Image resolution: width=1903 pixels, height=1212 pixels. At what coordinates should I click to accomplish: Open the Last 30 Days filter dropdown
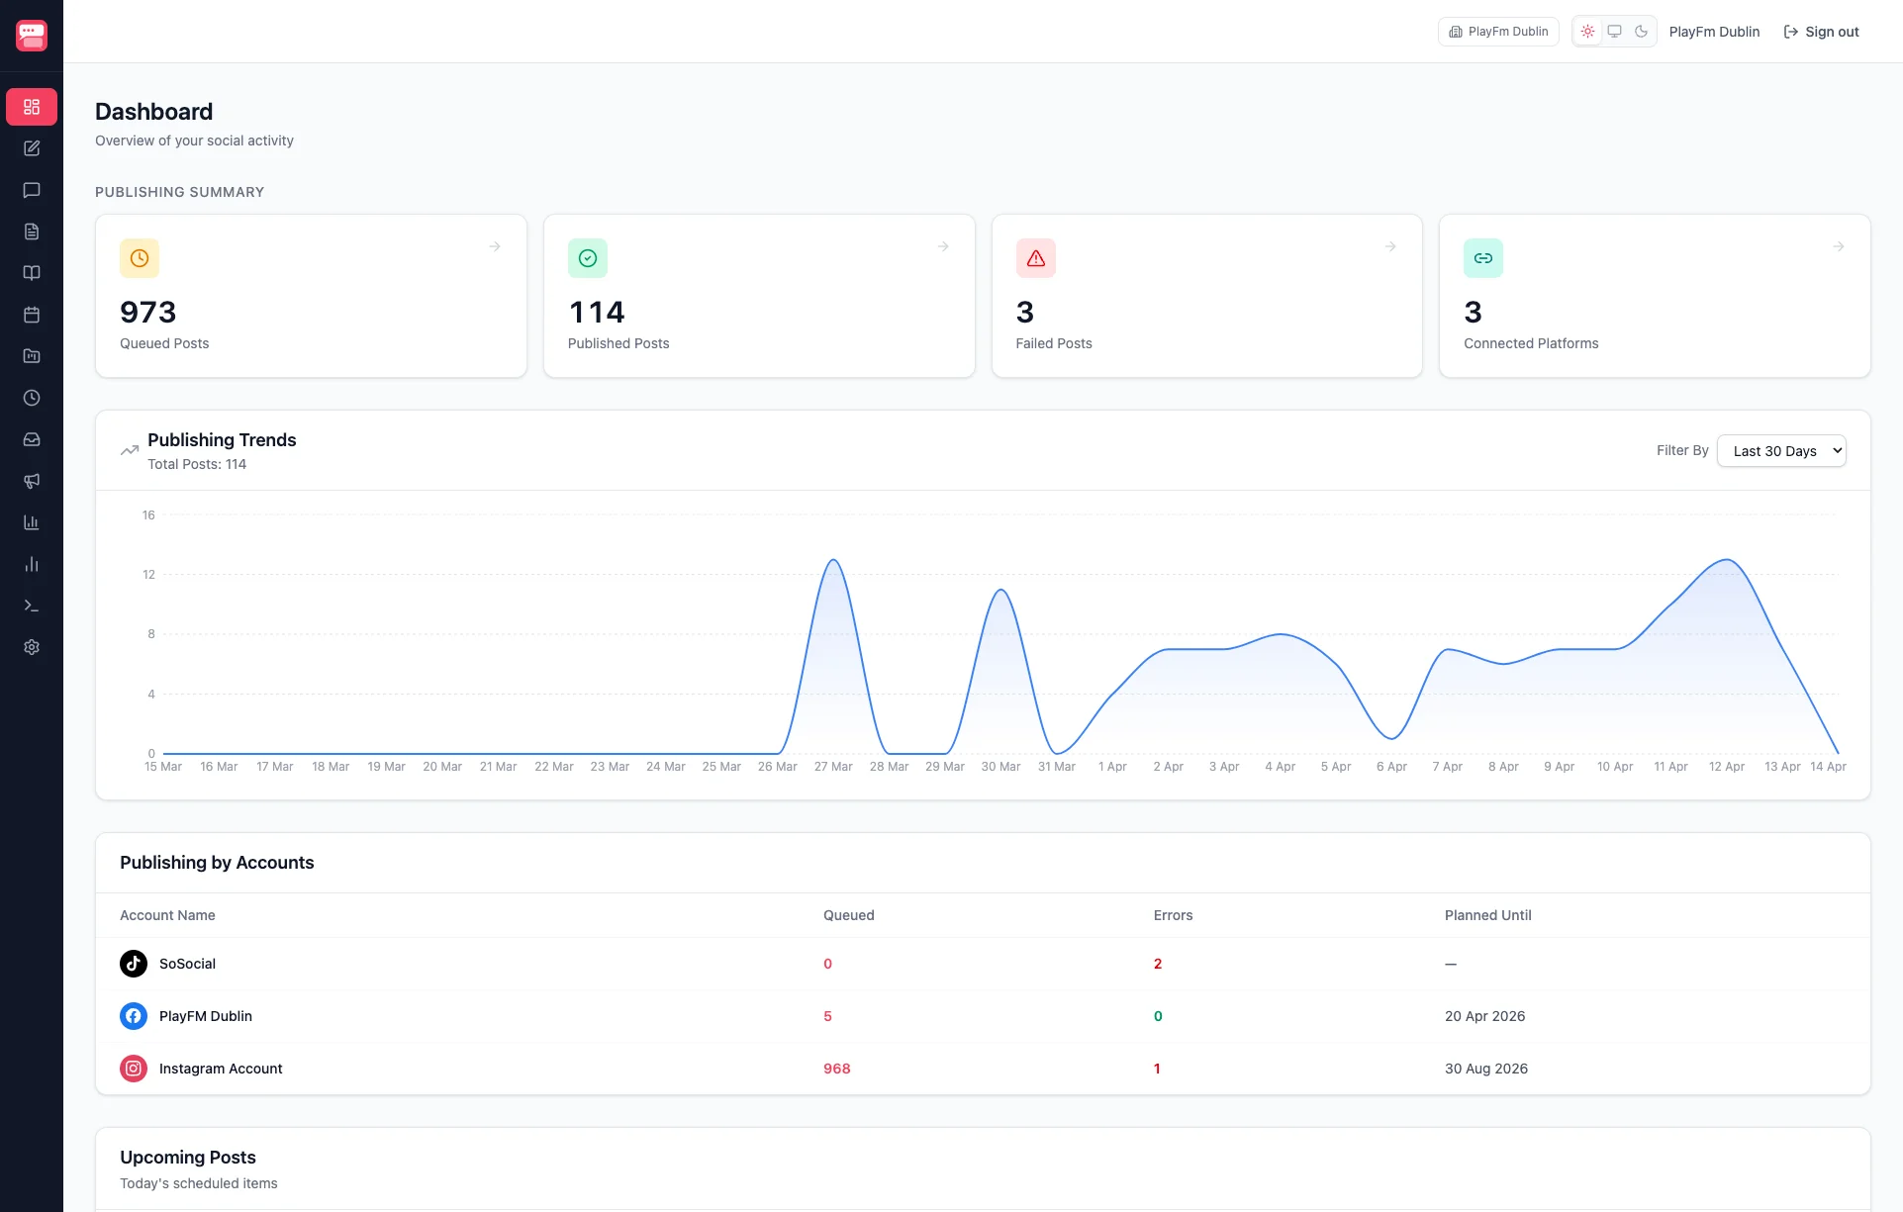1781,450
